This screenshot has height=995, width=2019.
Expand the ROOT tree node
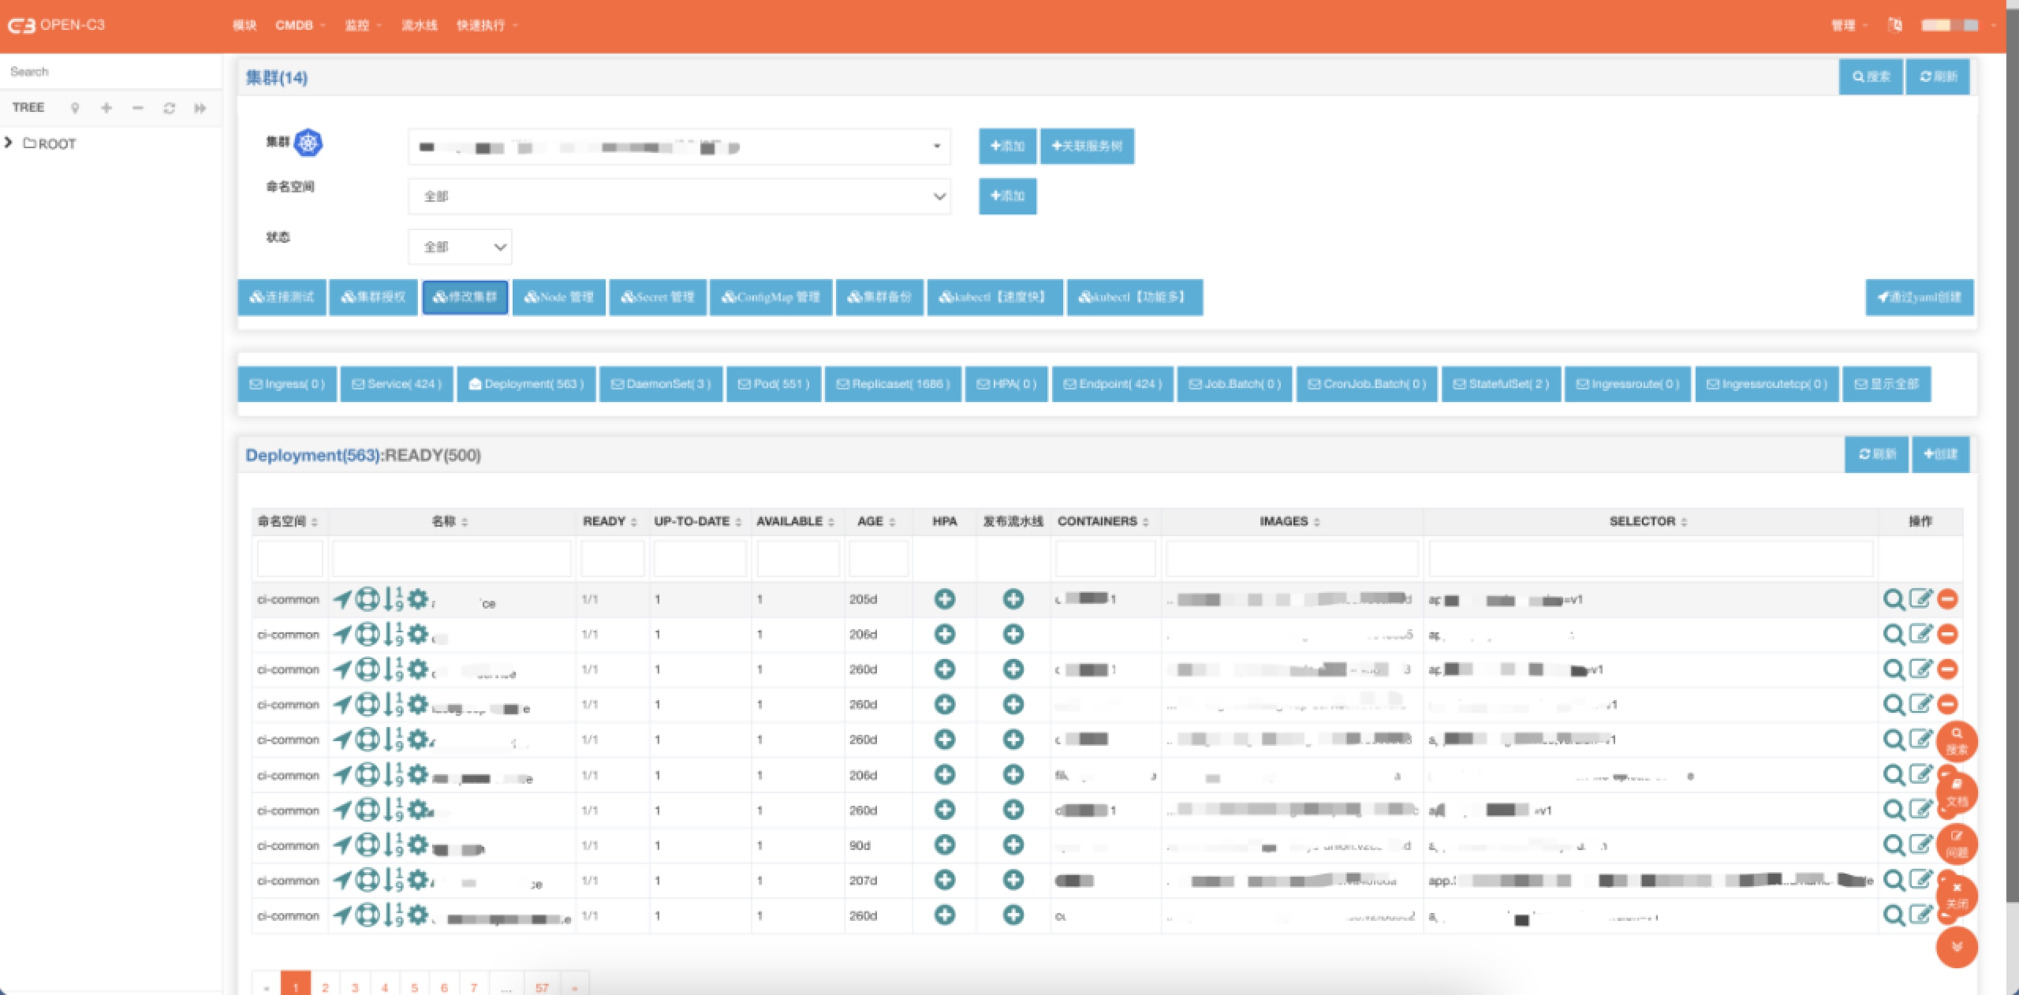point(9,143)
